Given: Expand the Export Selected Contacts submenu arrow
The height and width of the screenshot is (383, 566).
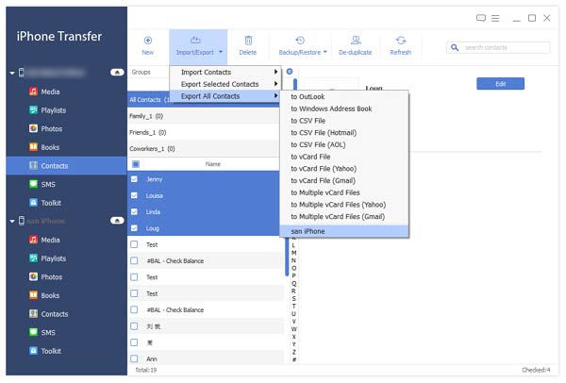Looking at the screenshot, I should [x=275, y=84].
